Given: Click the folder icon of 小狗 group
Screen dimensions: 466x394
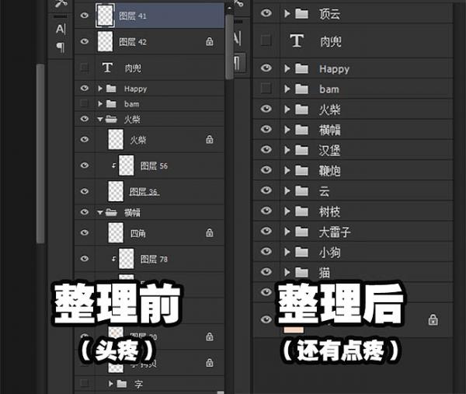Looking at the screenshot, I should (301, 252).
